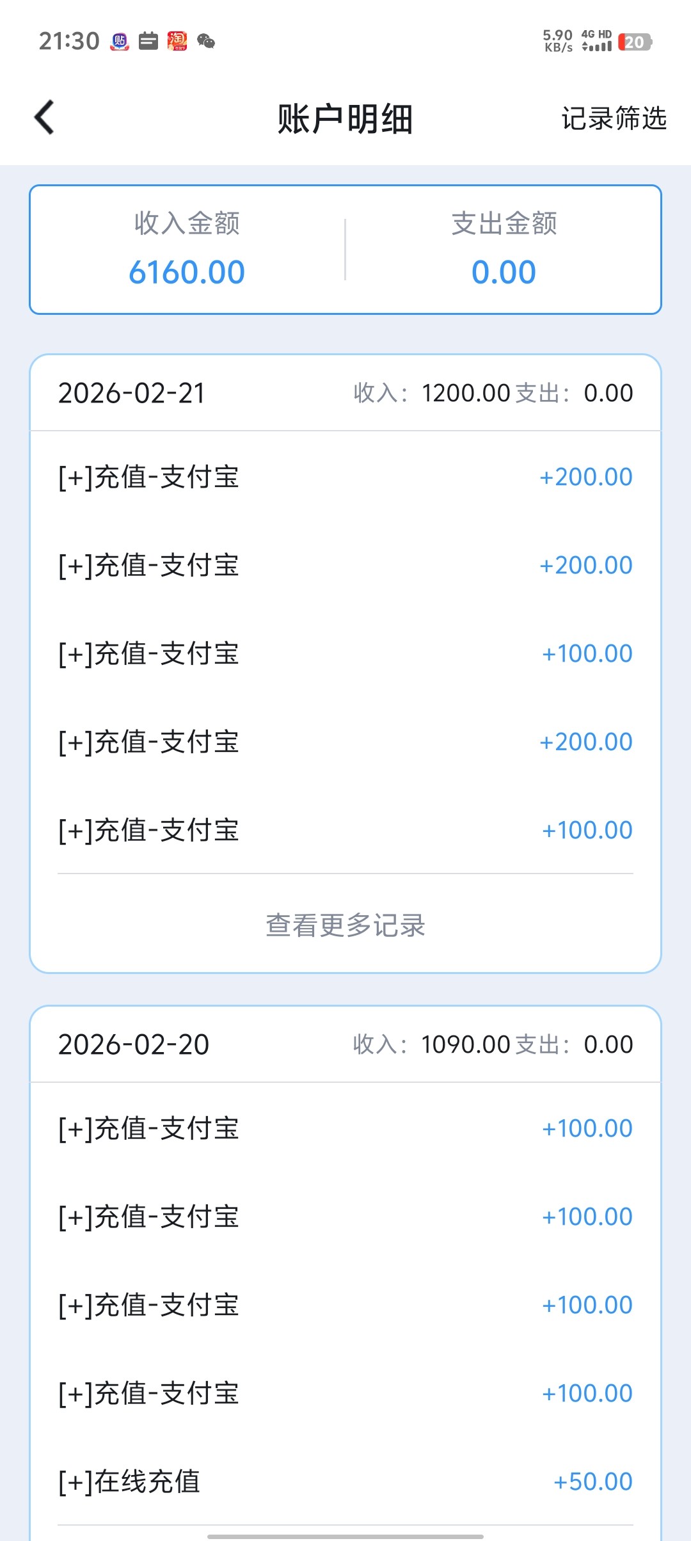Tap the calendar notification icon
The width and height of the screenshot is (691, 1541).
pyautogui.click(x=148, y=42)
